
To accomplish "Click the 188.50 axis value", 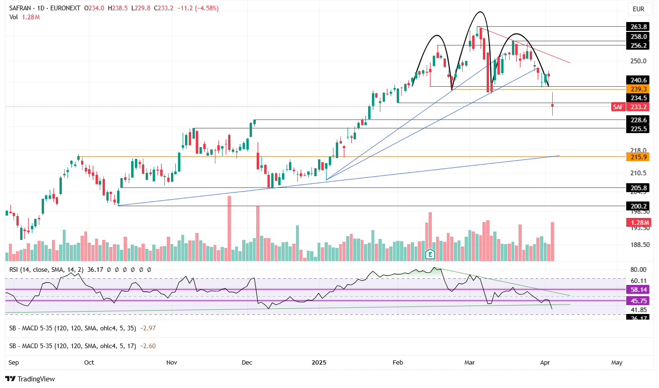I will [x=639, y=245].
